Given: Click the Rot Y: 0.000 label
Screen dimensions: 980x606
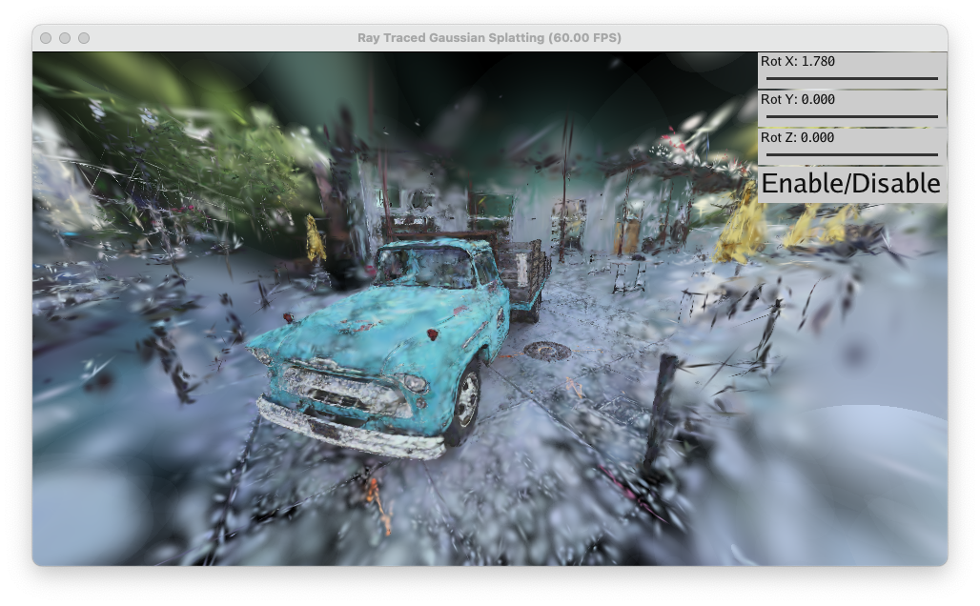Looking at the screenshot, I should click(x=798, y=100).
